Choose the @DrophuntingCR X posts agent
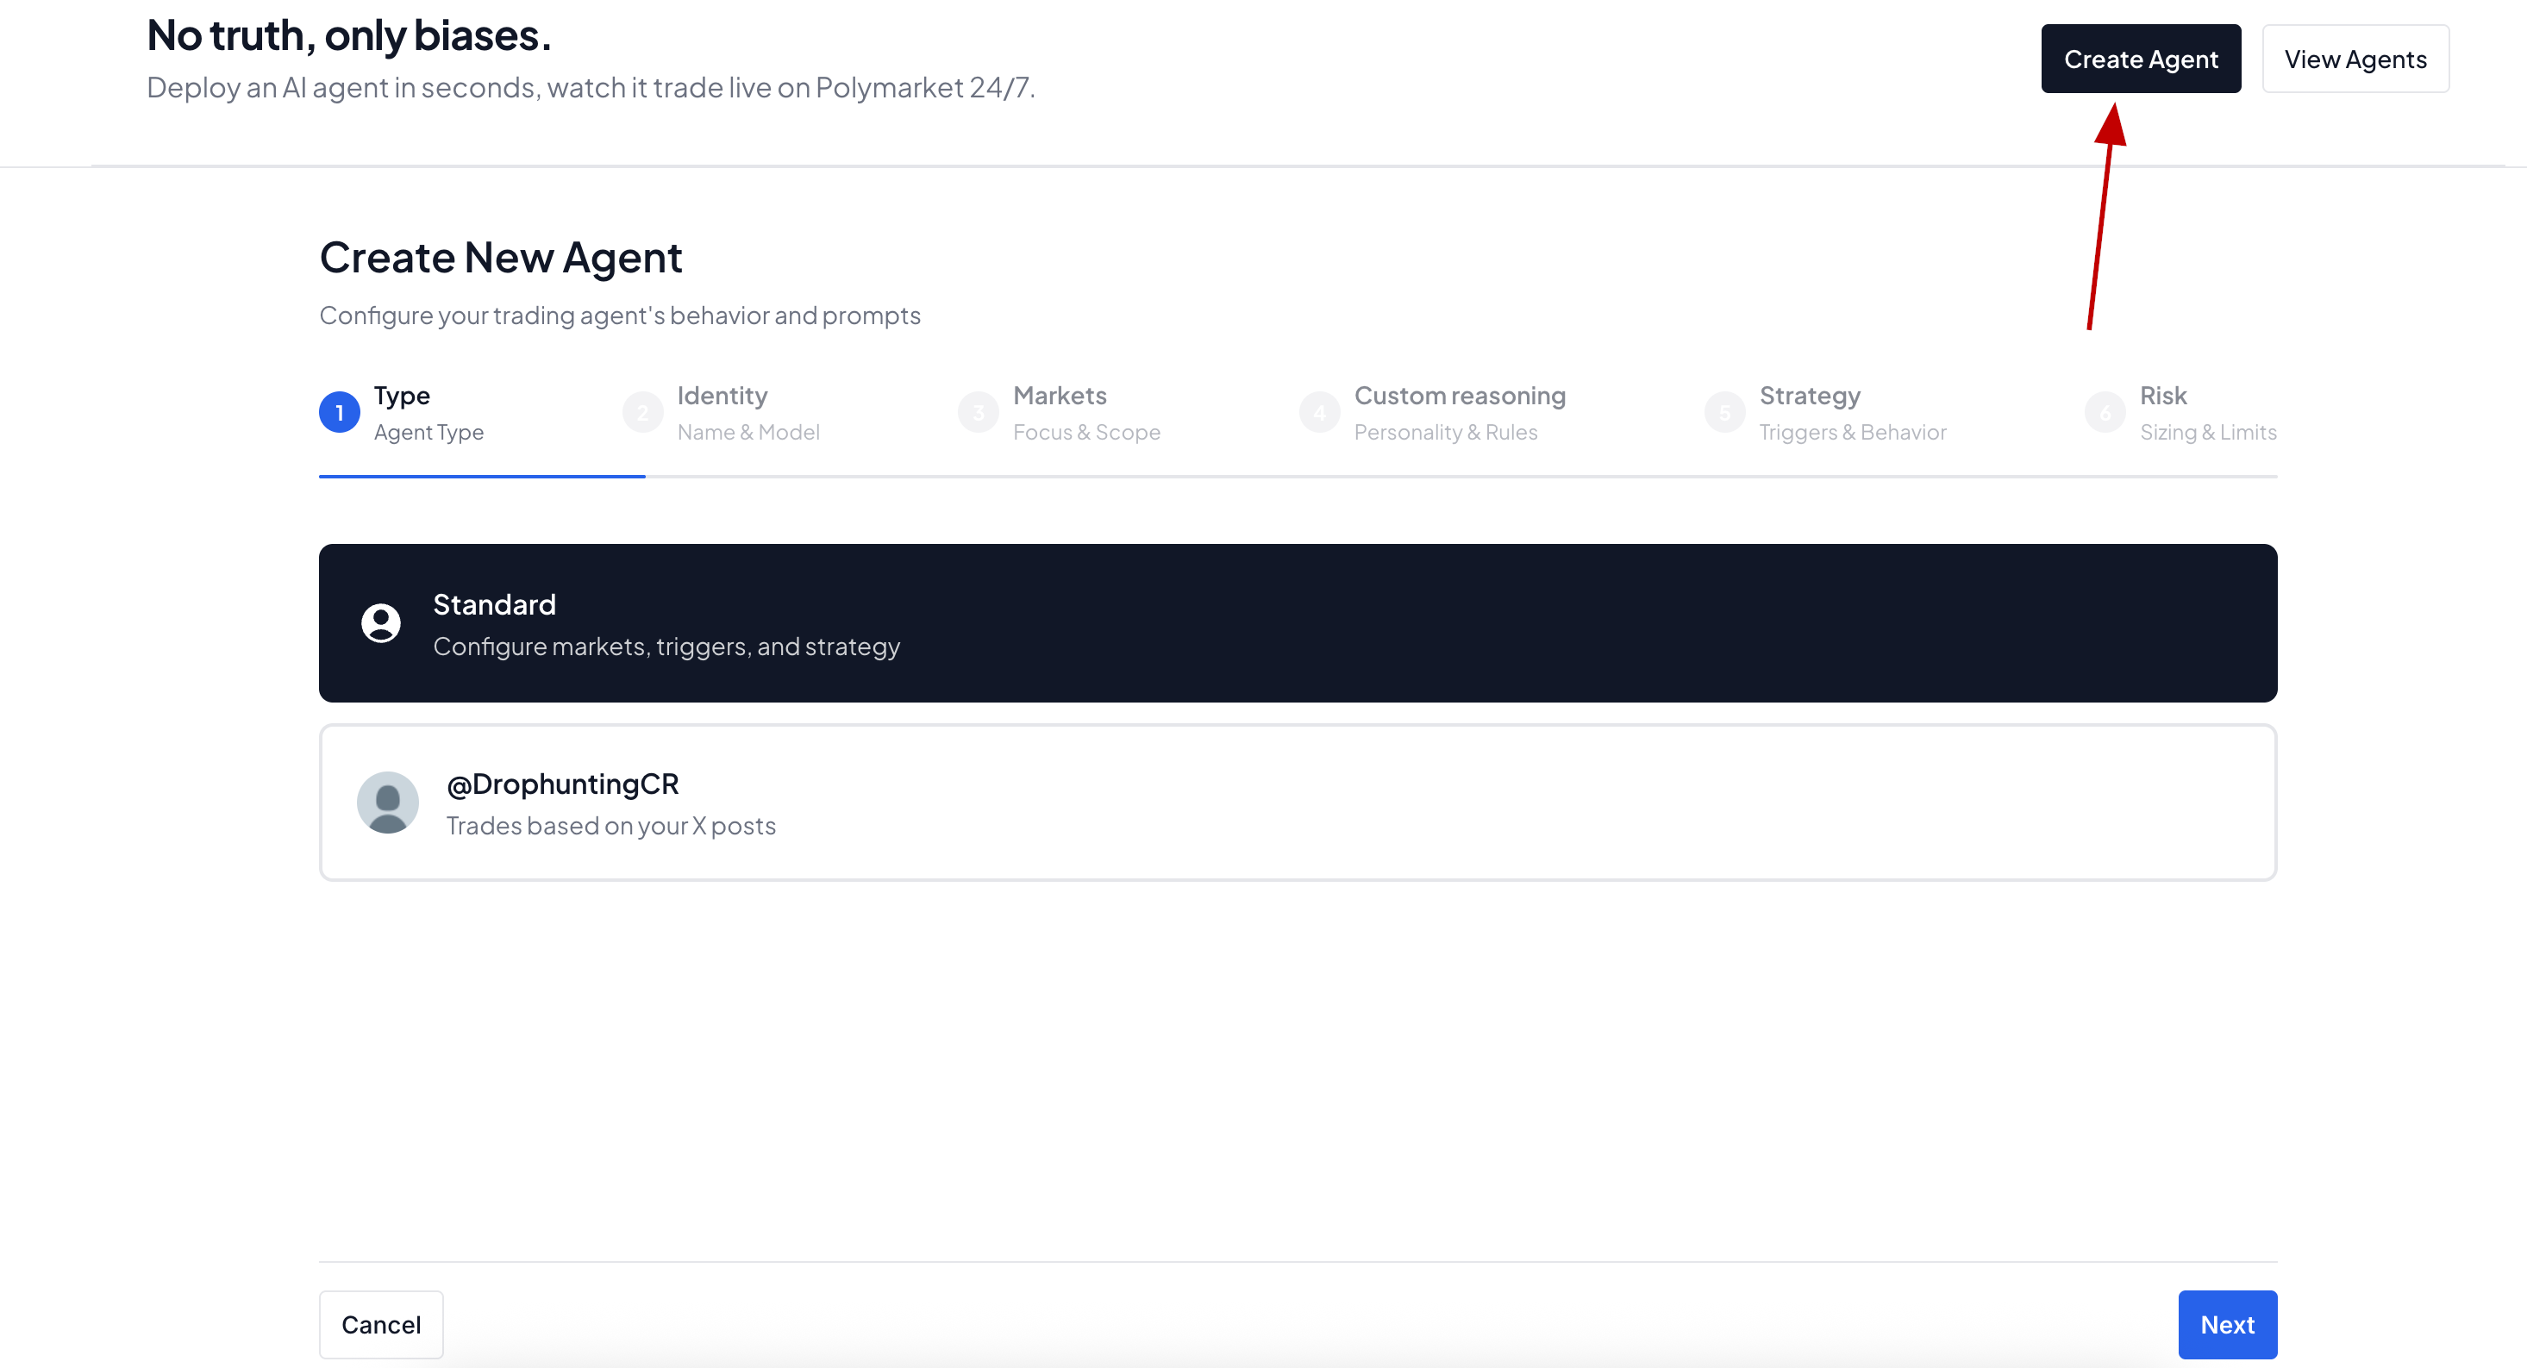2527x1368 pixels. click(1297, 803)
